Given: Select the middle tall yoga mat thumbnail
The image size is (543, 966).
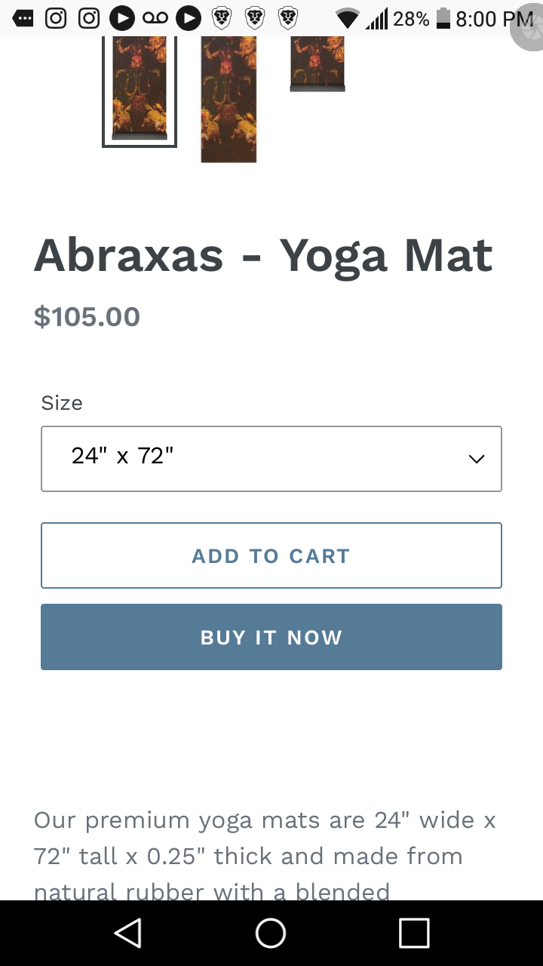Looking at the screenshot, I should point(229,98).
